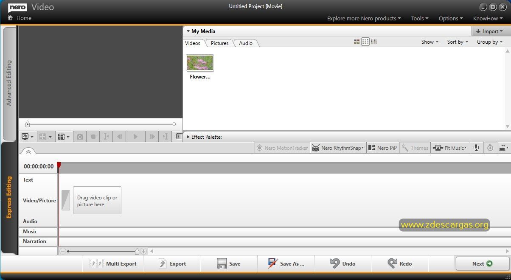This screenshot has height=280, width=511.
Task: Open Explore more Nero products menu
Action: pyautogui.click(x=364, y=18)
